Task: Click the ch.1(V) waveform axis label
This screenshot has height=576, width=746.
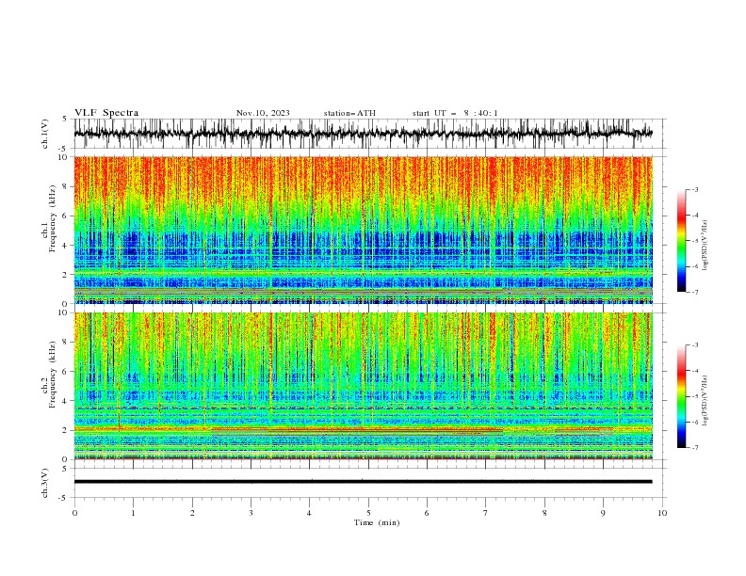Action: 45,134
